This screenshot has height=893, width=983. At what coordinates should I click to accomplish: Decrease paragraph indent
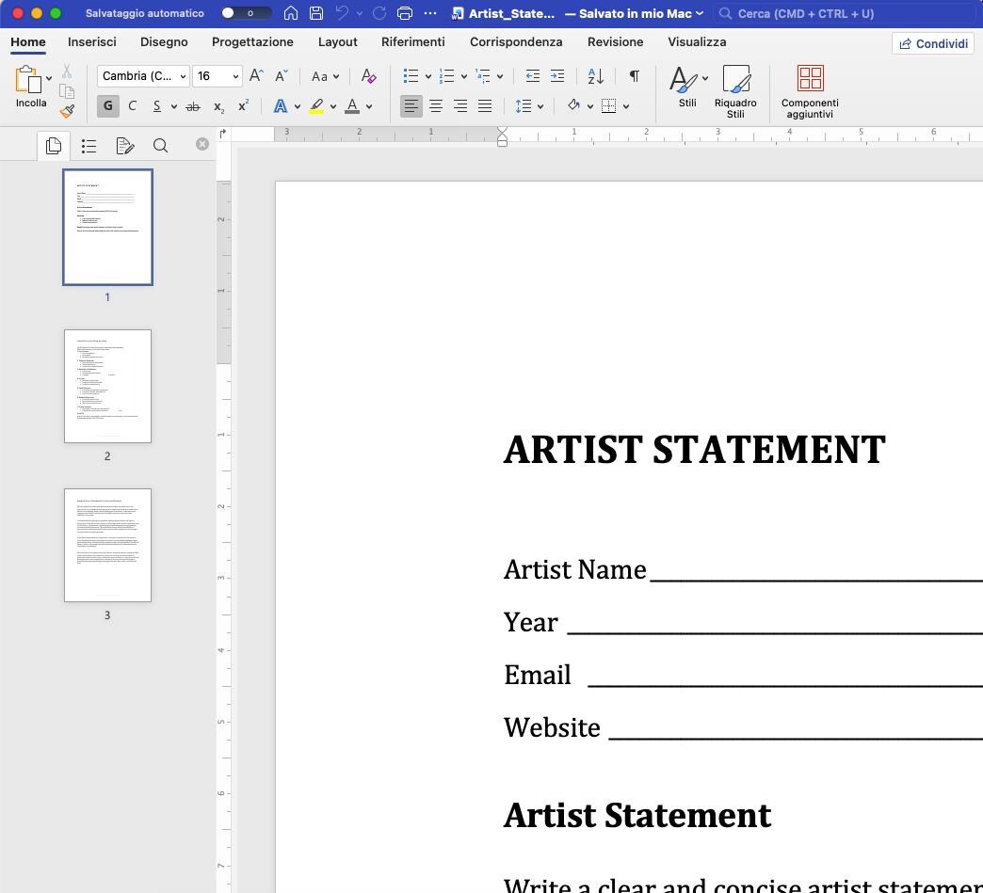coord(533,76)
